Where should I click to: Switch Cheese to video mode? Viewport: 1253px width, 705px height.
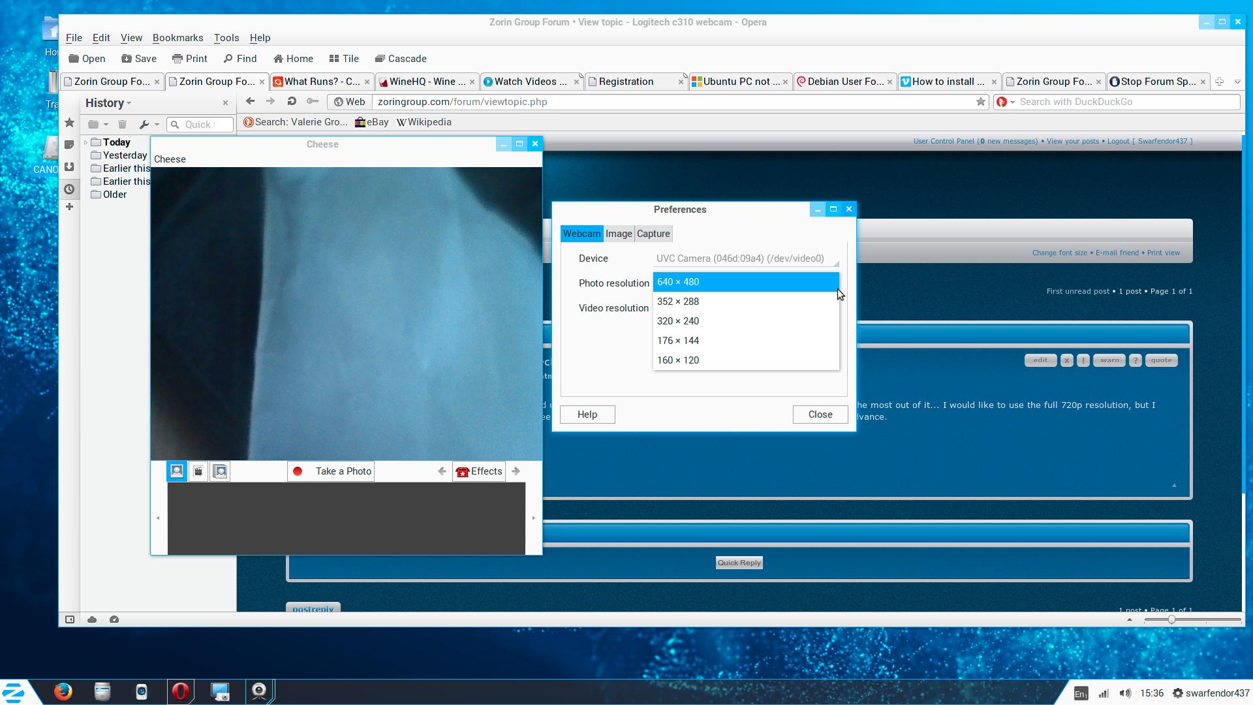tap(198, 471)
